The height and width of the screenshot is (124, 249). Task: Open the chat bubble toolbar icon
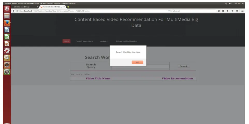click(x=237, y=11)
